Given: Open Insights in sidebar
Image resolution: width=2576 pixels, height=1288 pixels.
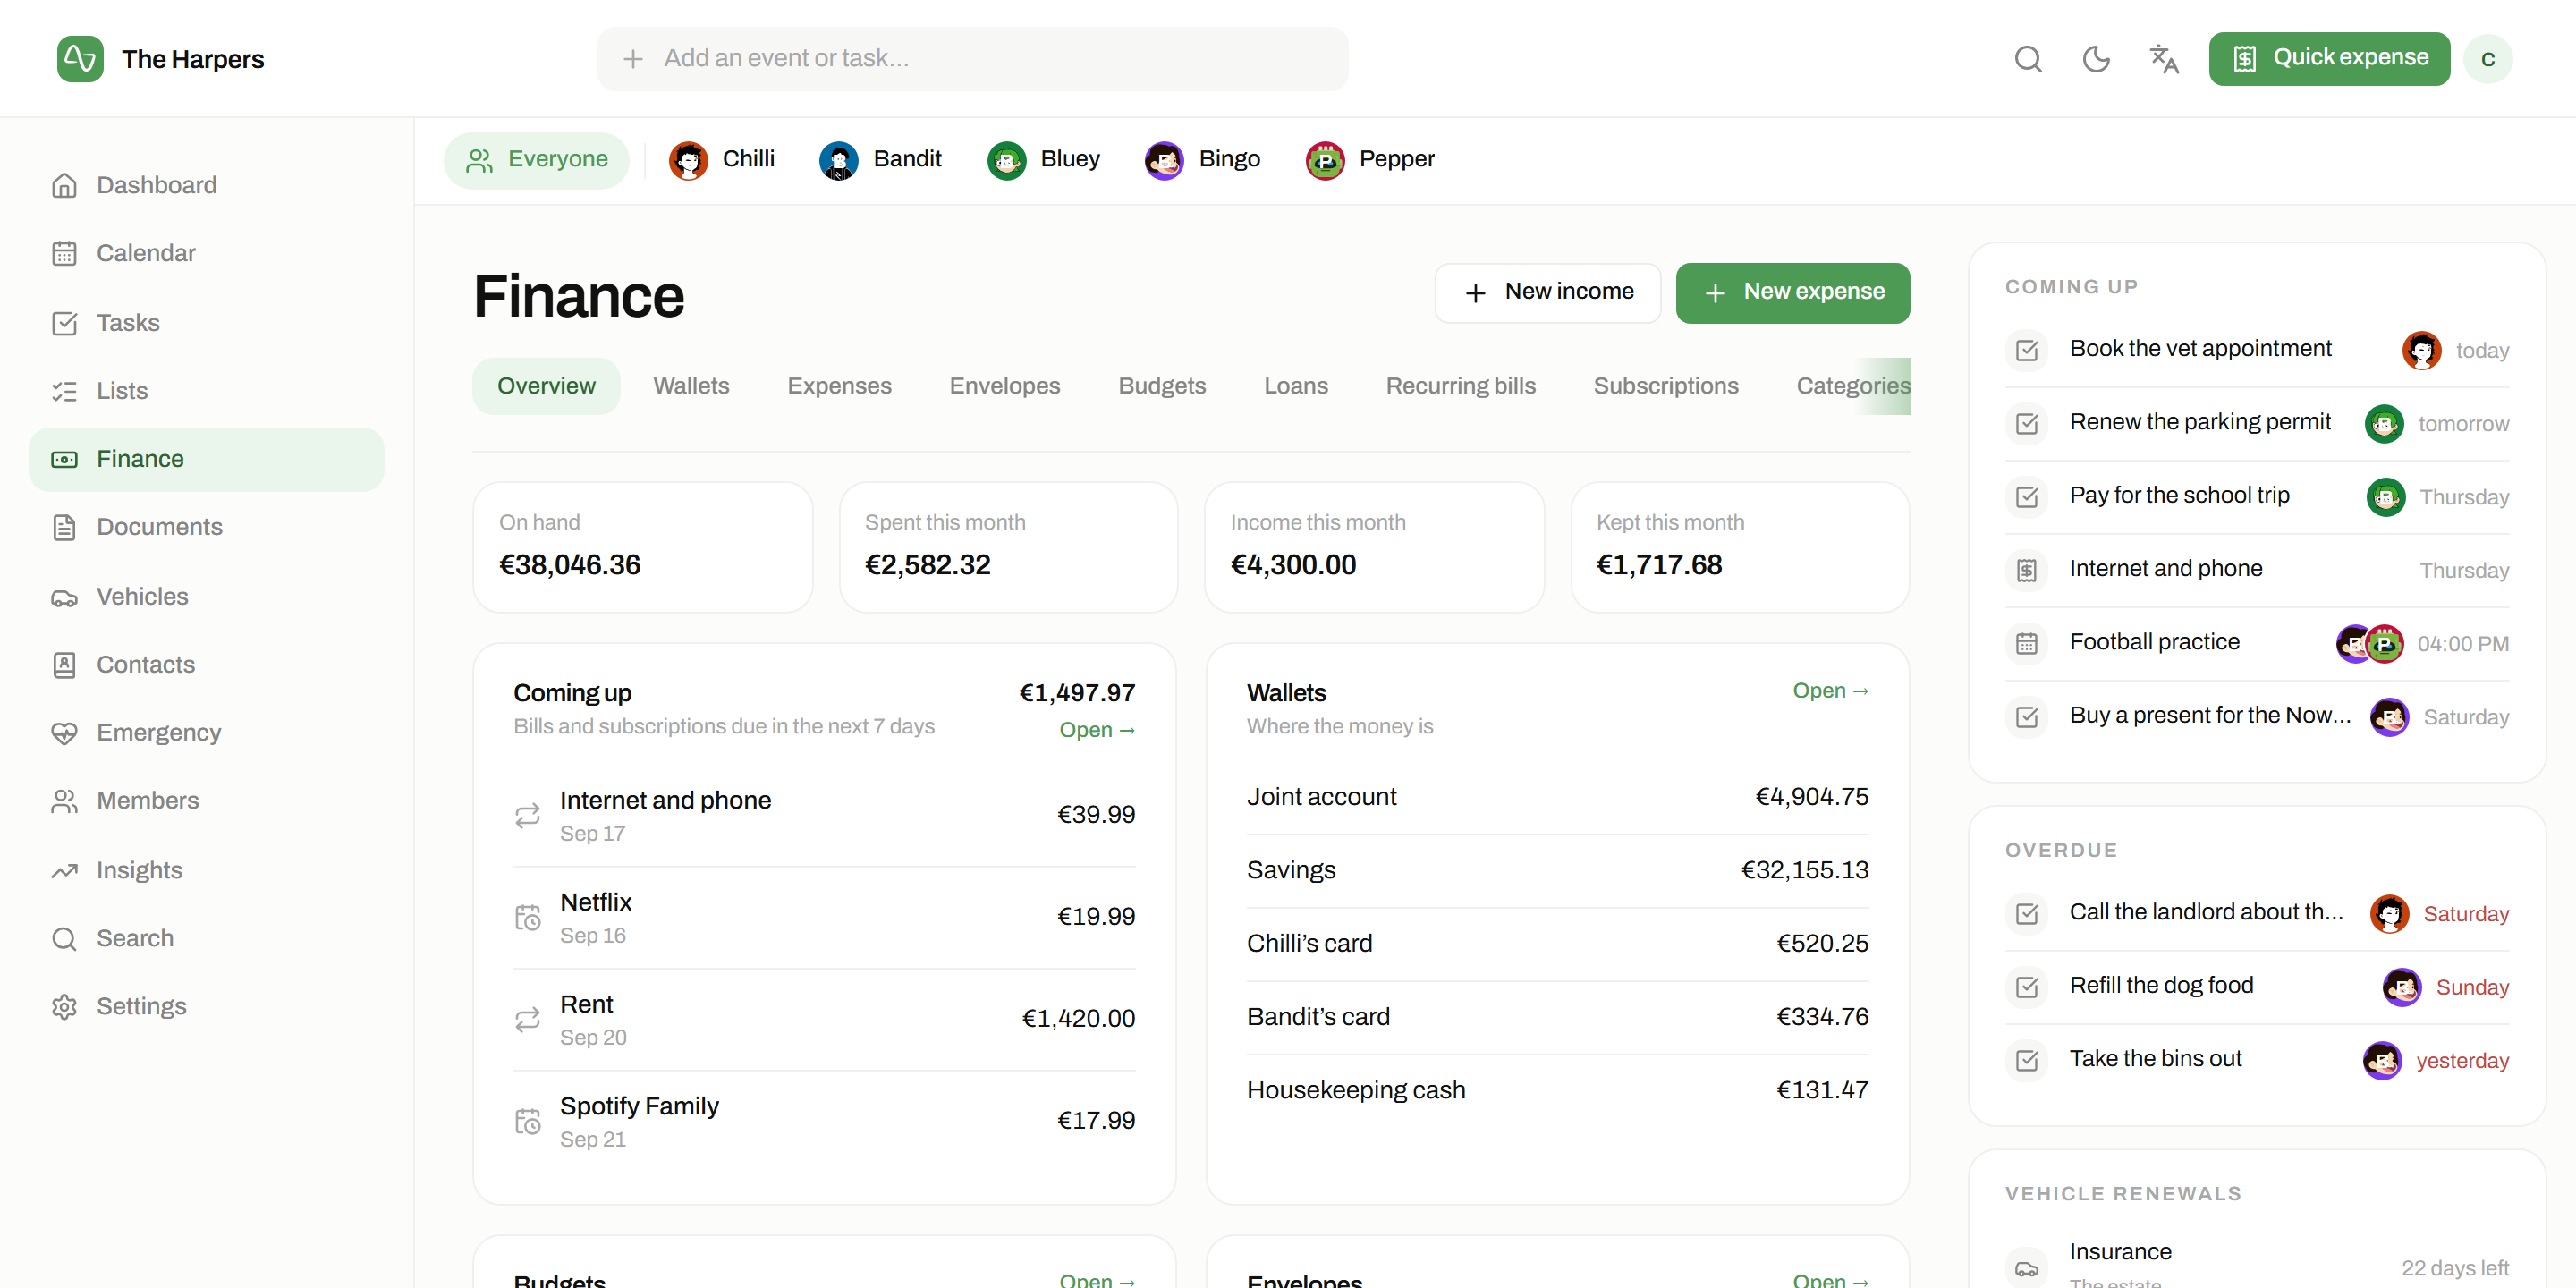Looking at the screenshot, I should [206, 871].
